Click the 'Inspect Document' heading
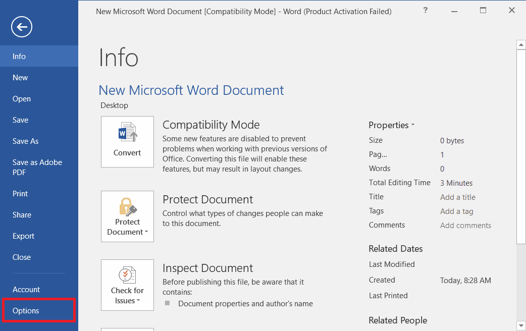Viewport: 526px width, 331px height. coord(207,268)
